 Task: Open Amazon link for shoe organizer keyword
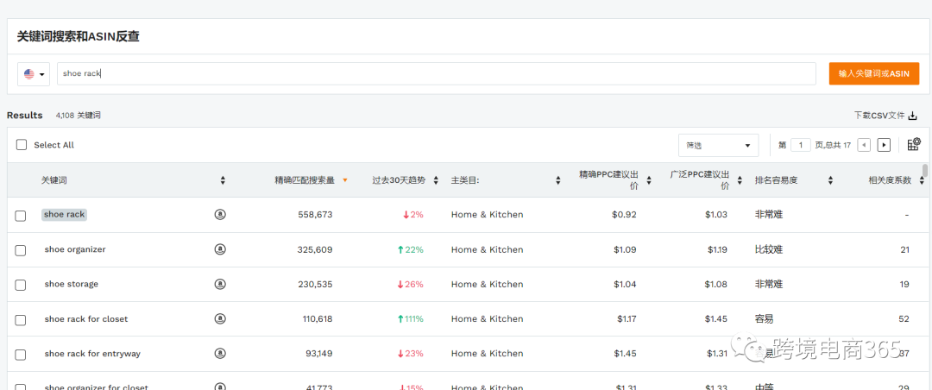(220, 249)
